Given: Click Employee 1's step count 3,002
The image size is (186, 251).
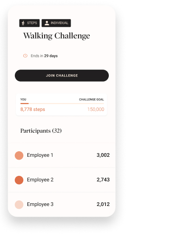Looking at the screenshot, I should tap(103, 155).
